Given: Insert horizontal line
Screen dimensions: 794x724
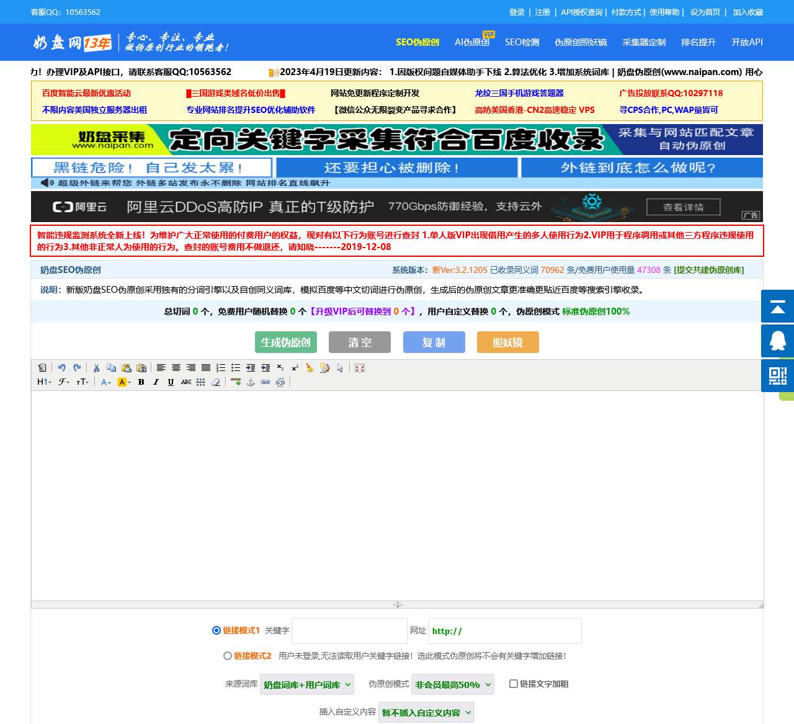Looking at the screenshot, I should coord(236,382).
